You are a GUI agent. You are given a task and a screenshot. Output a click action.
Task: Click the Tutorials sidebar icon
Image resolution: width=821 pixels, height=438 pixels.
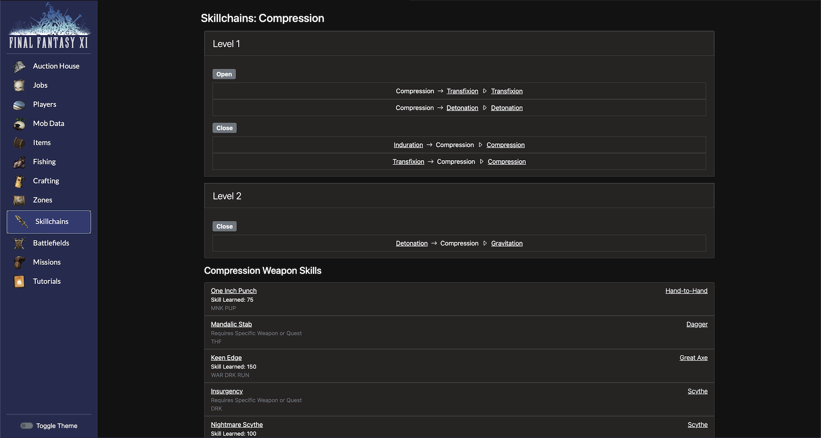[19, 282]
